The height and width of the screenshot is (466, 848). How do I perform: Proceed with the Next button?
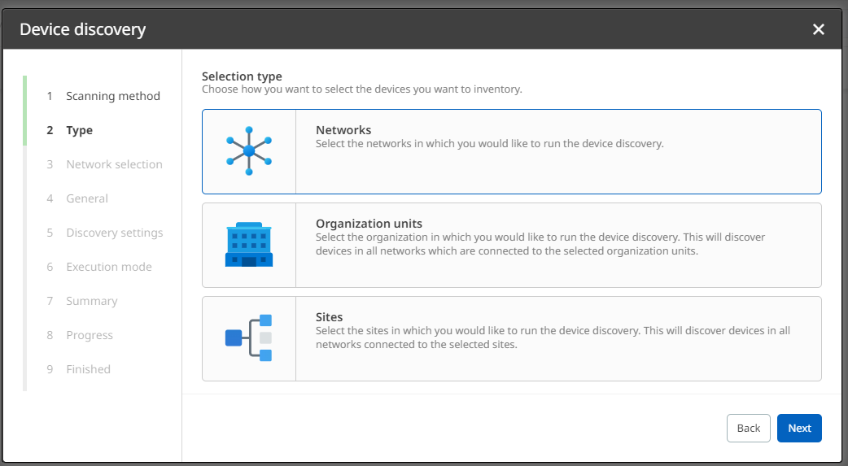[798, 429]
